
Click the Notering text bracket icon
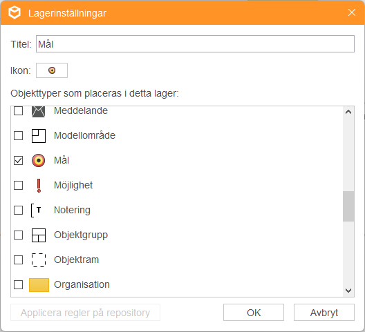coord(36,210)
